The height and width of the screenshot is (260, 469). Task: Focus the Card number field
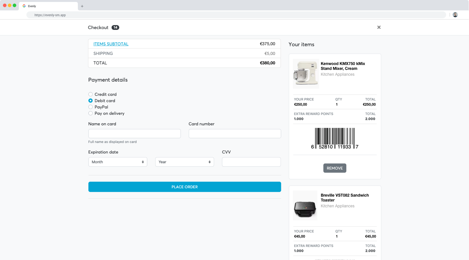click(x=235, y=134)
